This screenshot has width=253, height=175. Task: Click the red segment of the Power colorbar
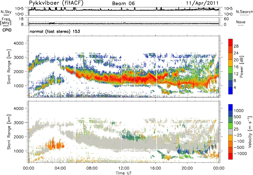click(231, 42)
